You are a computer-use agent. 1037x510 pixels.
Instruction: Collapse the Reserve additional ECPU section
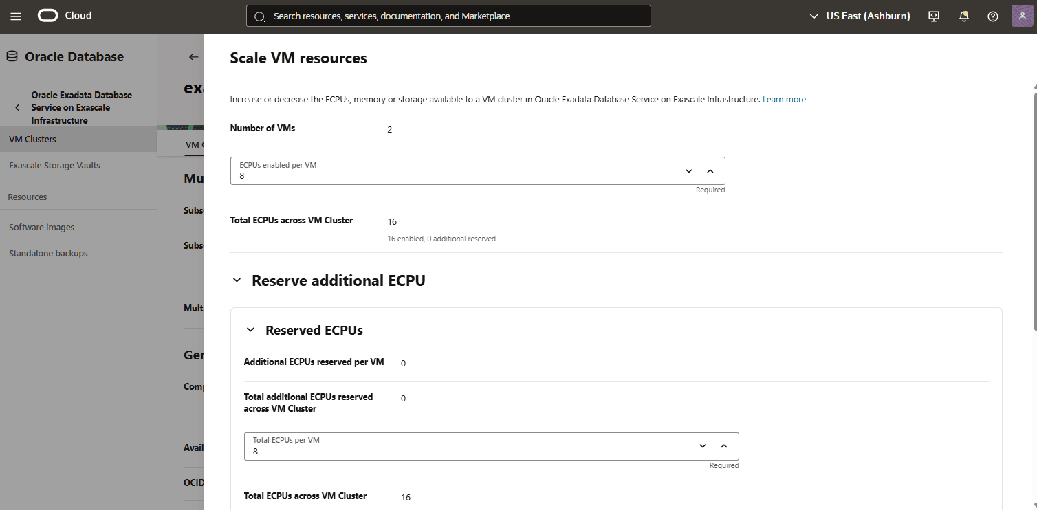[237, 279]
